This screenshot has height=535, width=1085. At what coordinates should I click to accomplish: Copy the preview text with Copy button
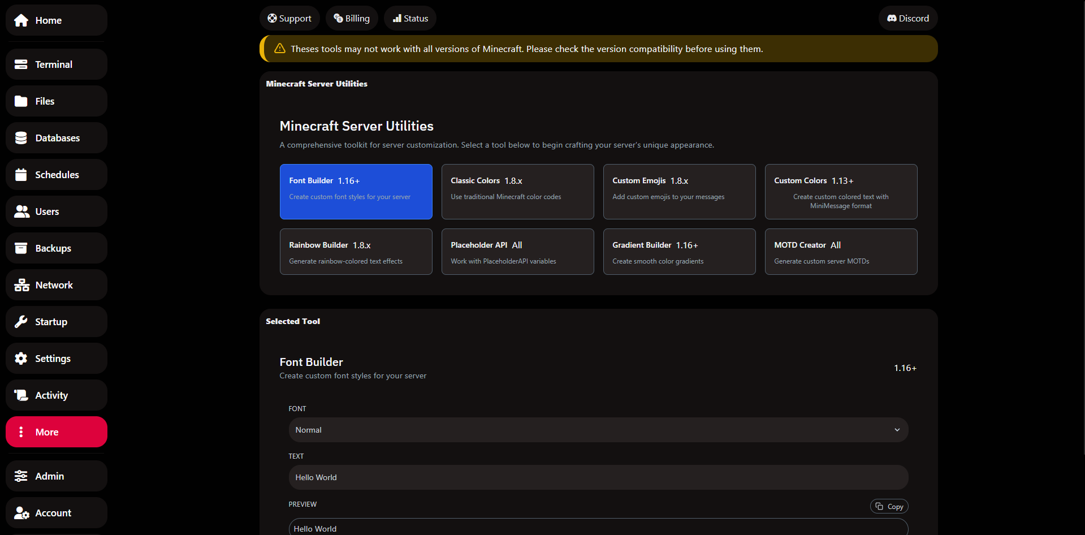(889, 506)
